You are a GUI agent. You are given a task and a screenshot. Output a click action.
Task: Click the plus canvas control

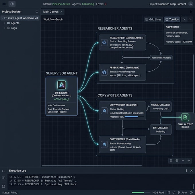tap(189, 161)
